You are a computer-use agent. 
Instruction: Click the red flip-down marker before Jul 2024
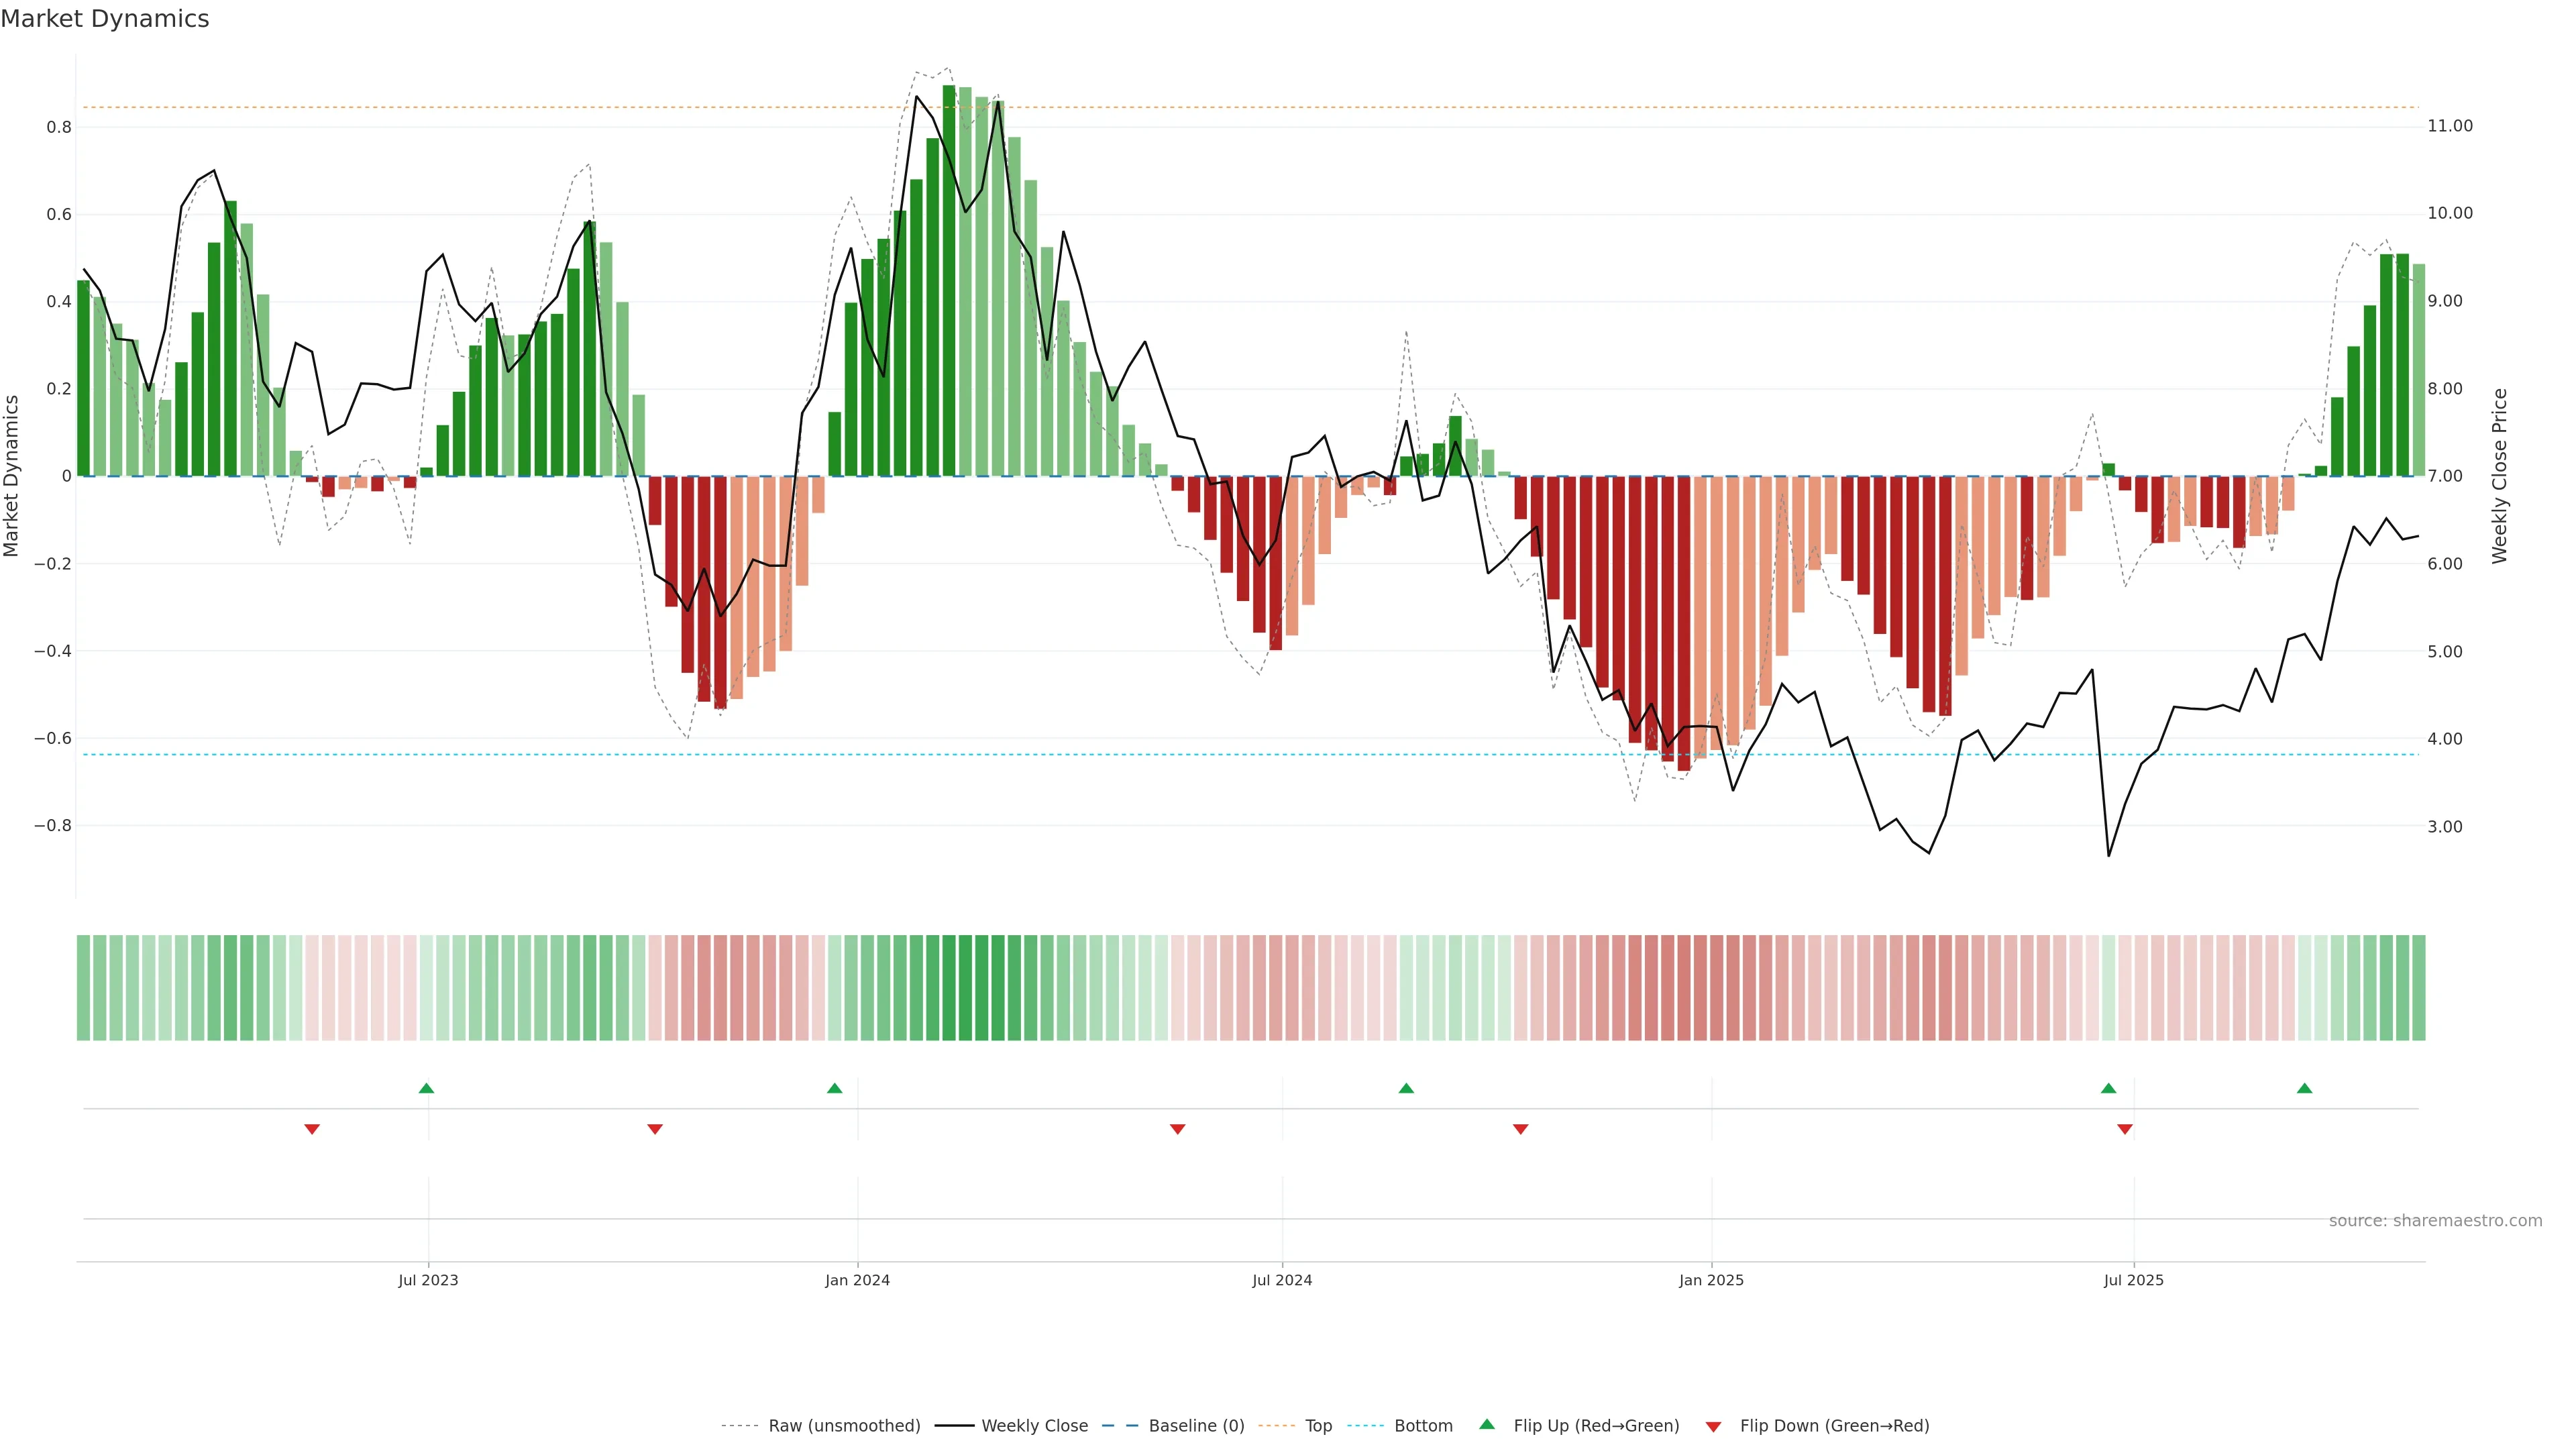1178,1129
